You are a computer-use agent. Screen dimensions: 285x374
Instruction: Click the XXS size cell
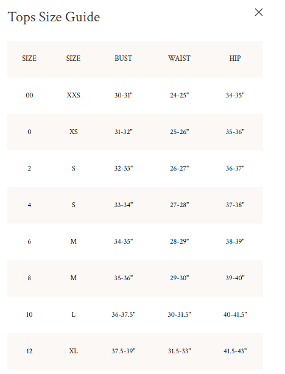coord(74,95)
